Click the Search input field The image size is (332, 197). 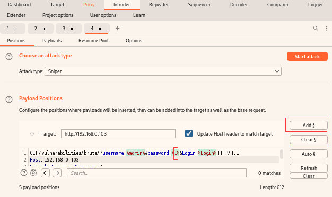click(156, 173)
